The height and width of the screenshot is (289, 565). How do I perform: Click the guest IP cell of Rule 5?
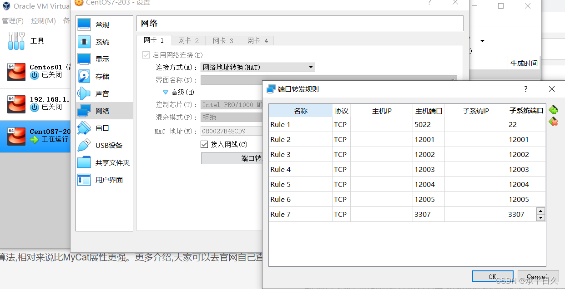click(x=476, y=184)
